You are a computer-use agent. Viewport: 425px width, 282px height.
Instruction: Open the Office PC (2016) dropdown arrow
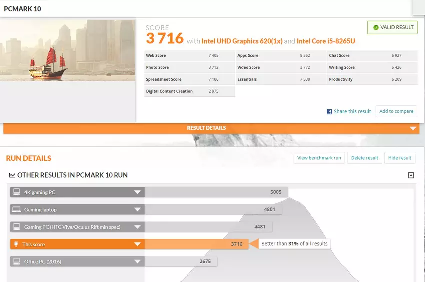(137, 262)
